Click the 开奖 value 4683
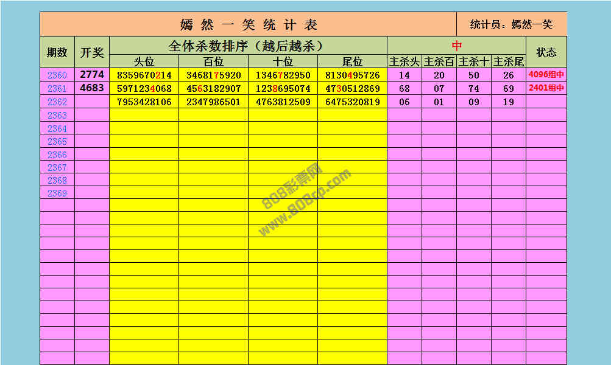This screenshot has width=611, height=365. tap(92, 88)
